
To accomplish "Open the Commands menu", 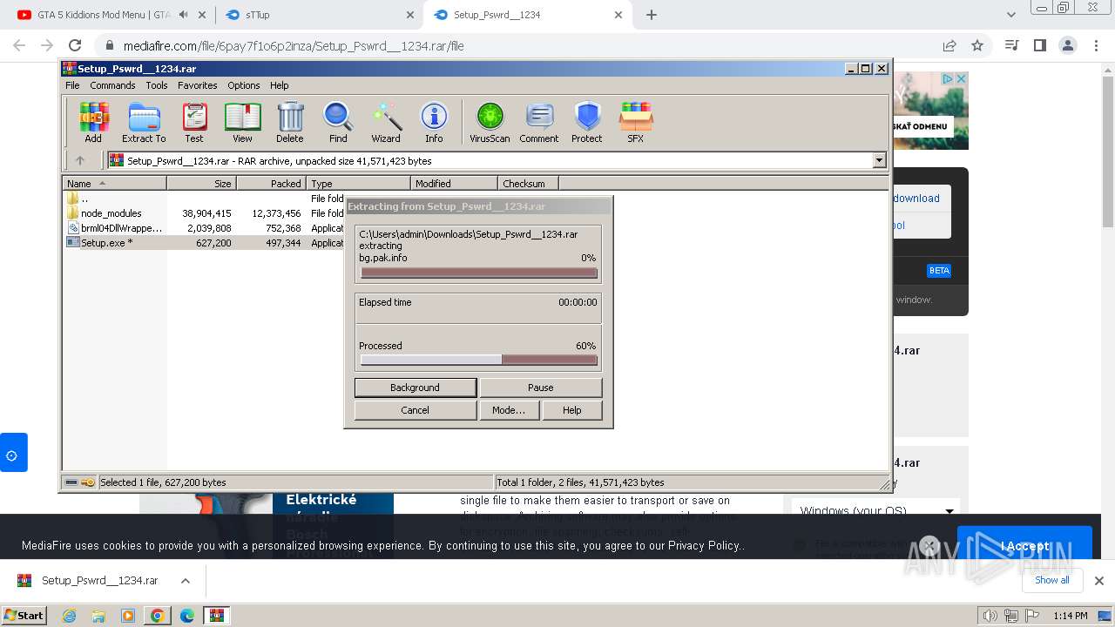I will click(112, 85).
